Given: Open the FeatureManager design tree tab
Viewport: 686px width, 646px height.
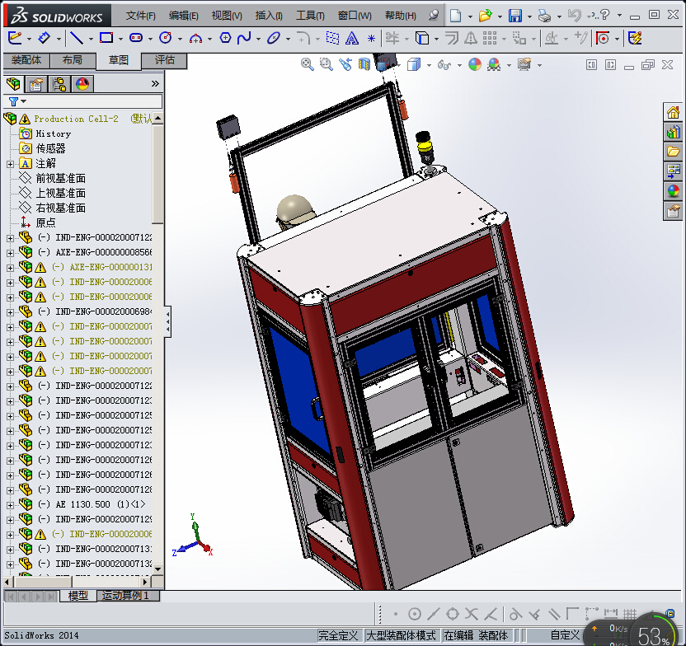Looking at the screenshot, I should tap(13, 83).
